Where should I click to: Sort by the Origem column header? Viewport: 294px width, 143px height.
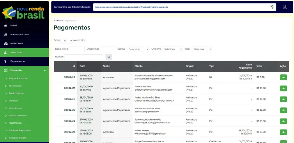click(x=190, y=66)
